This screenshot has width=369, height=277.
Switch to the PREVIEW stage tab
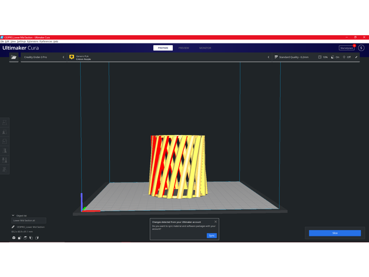[183, 48]
